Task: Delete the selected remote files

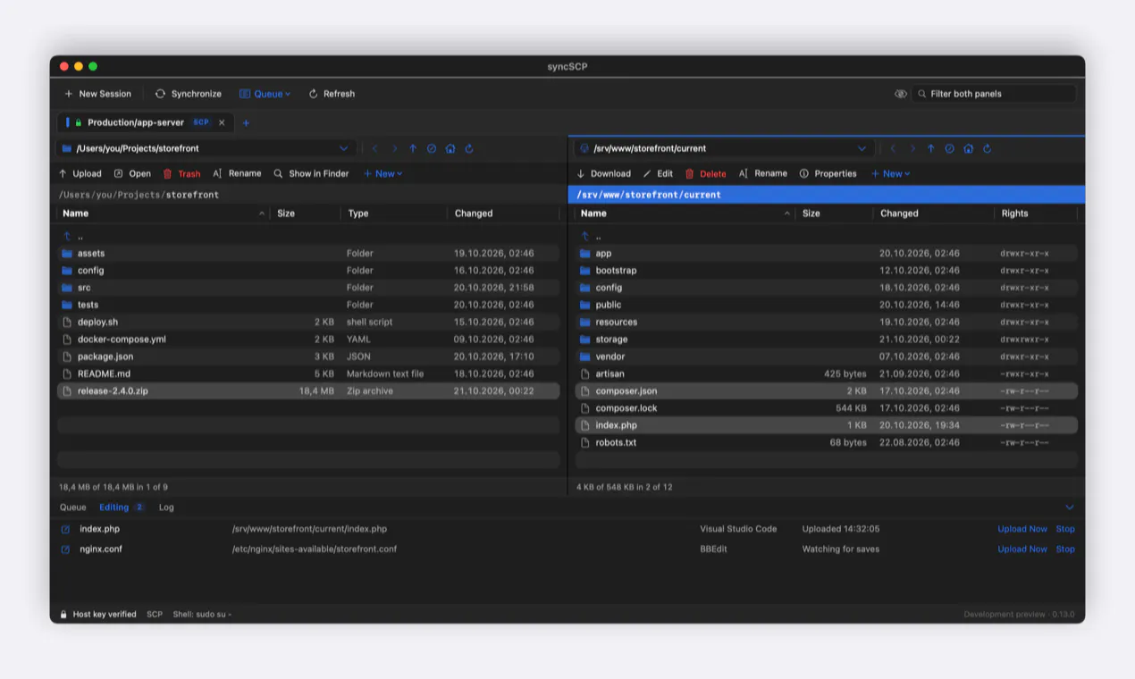Action: click(706, 173)
